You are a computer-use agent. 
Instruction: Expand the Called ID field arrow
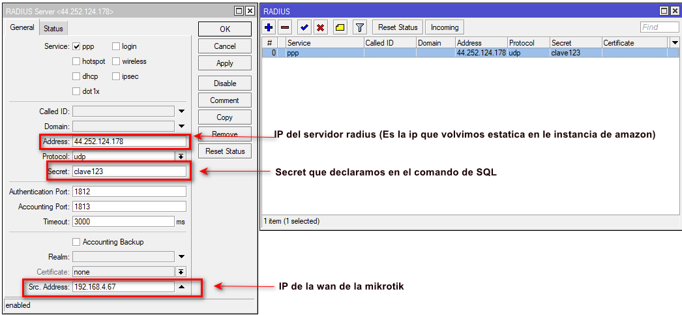click(181, 112)
